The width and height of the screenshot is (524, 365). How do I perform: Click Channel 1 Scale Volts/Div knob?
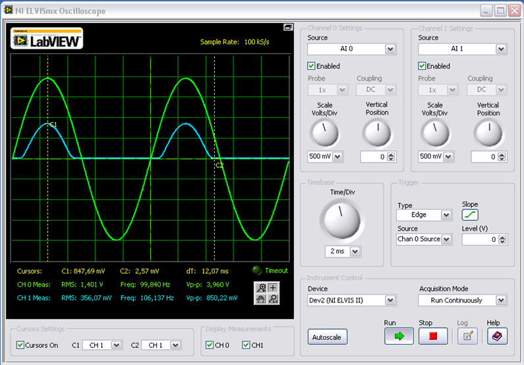coord(435,133)
